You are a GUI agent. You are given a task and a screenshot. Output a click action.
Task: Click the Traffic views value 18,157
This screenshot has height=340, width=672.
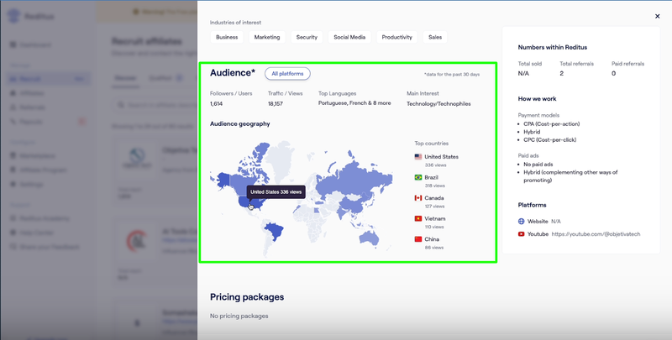[x=276, y=103]
